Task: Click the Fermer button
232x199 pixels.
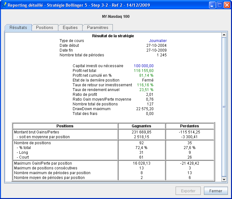Action: click(216, 191)
